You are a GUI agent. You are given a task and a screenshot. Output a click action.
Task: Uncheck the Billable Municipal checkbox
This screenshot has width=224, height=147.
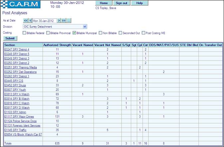74,33
